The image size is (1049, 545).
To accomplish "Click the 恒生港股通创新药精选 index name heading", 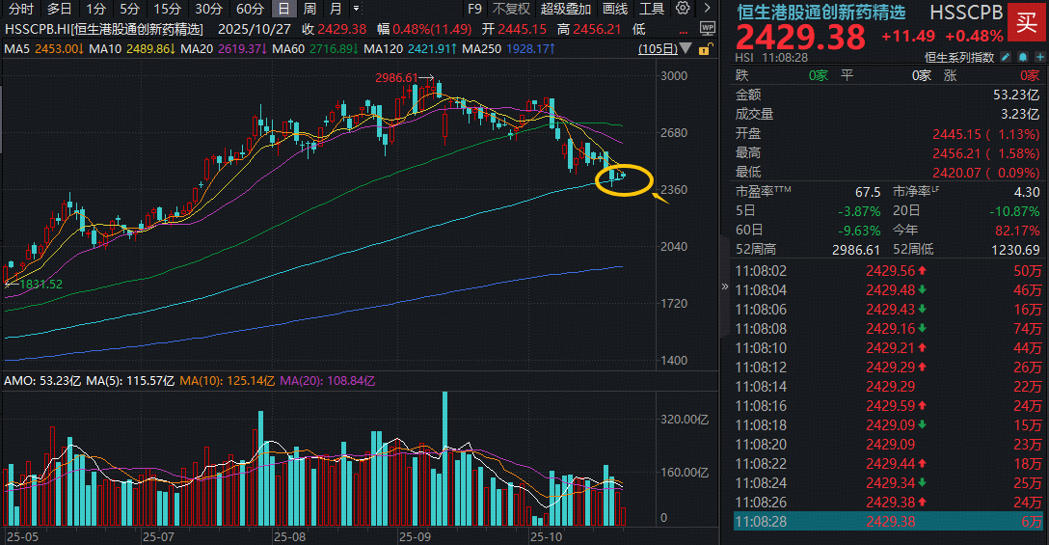I will (820, 12).
